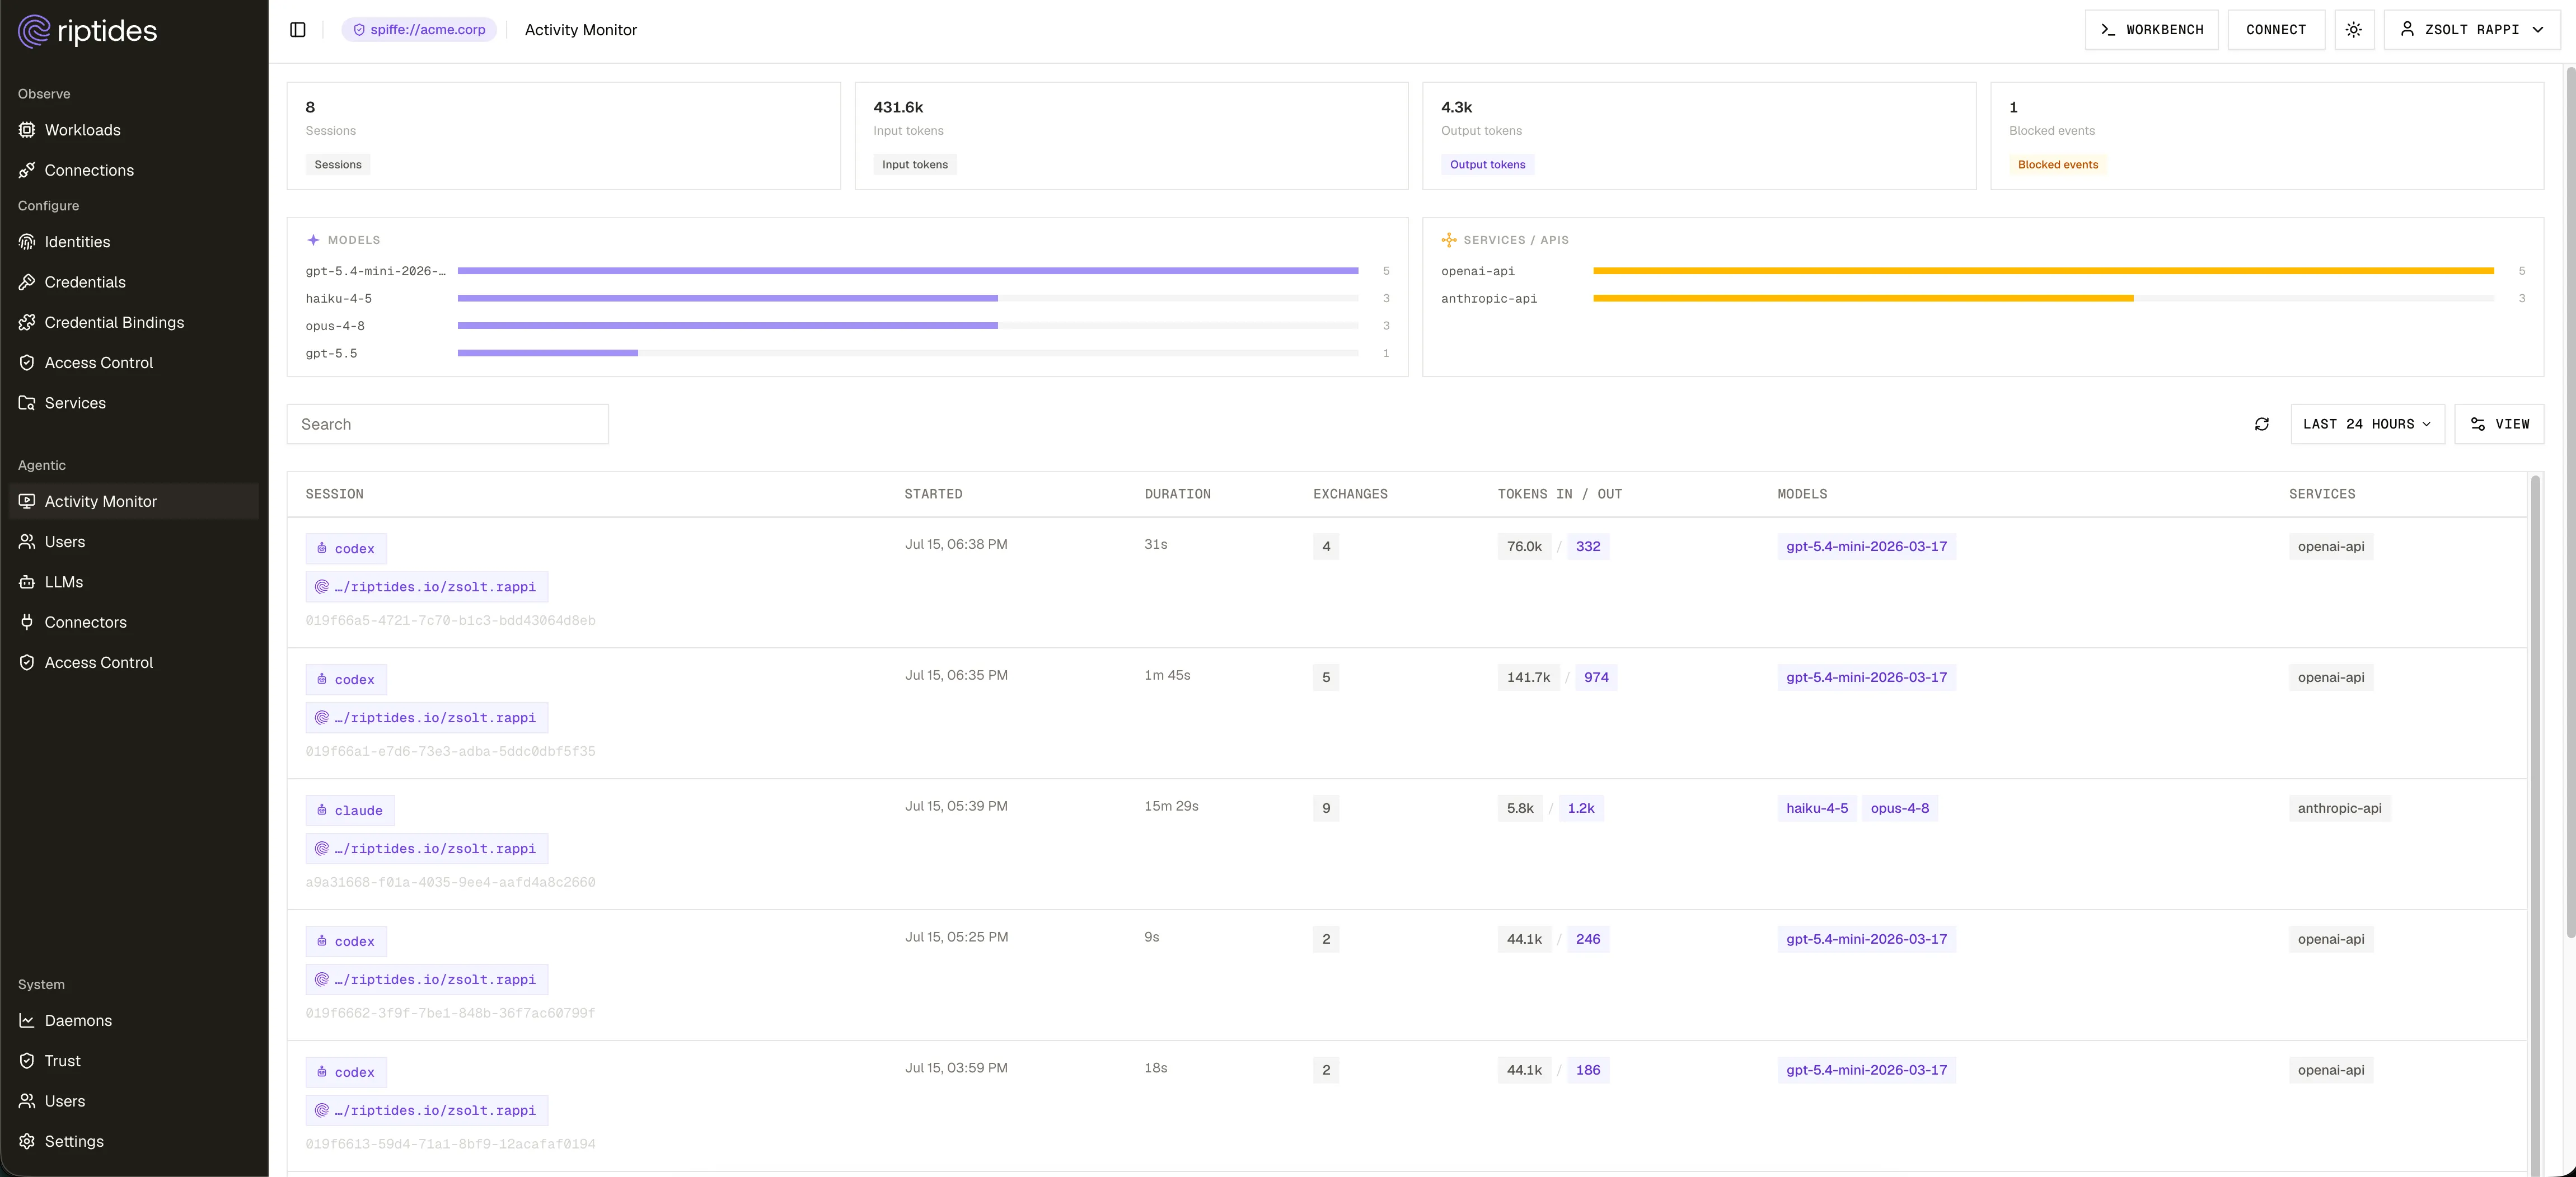This screenshot has width=2576, height=1177.
Task: Click the Trust shield icon
Action: (27, 1061)
